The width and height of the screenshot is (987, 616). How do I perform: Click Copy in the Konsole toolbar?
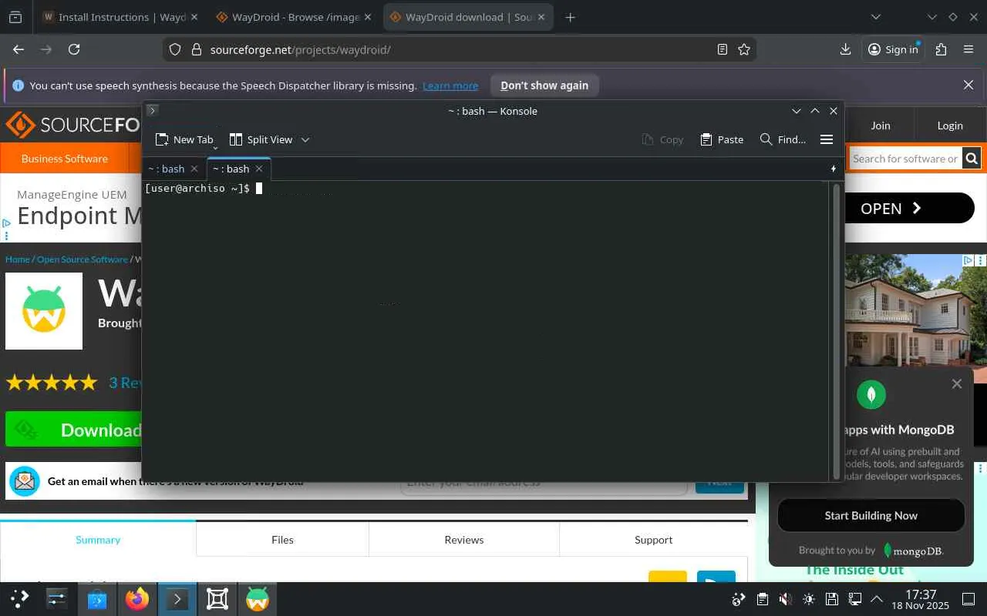click(x=662, y=139)
